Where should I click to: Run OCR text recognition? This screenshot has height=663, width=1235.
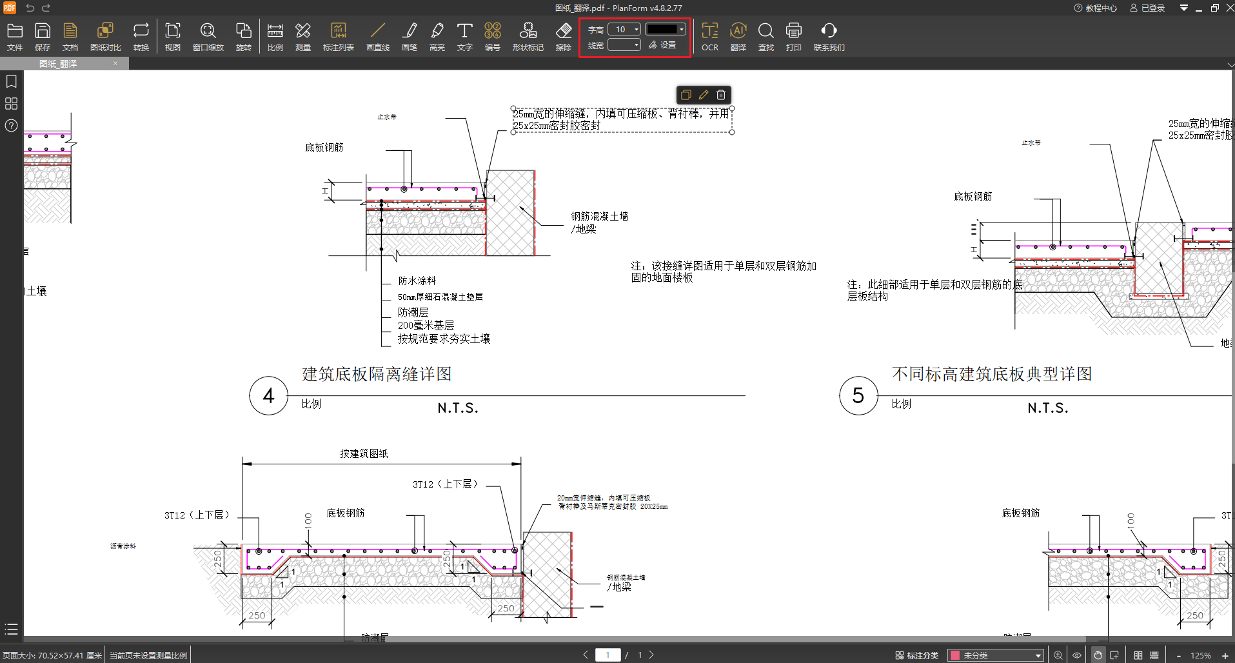(x=709, y=37)
